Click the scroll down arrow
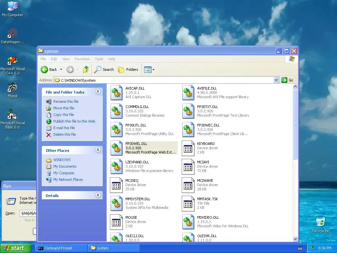This screenshot has height=253, width=337. 295,239
